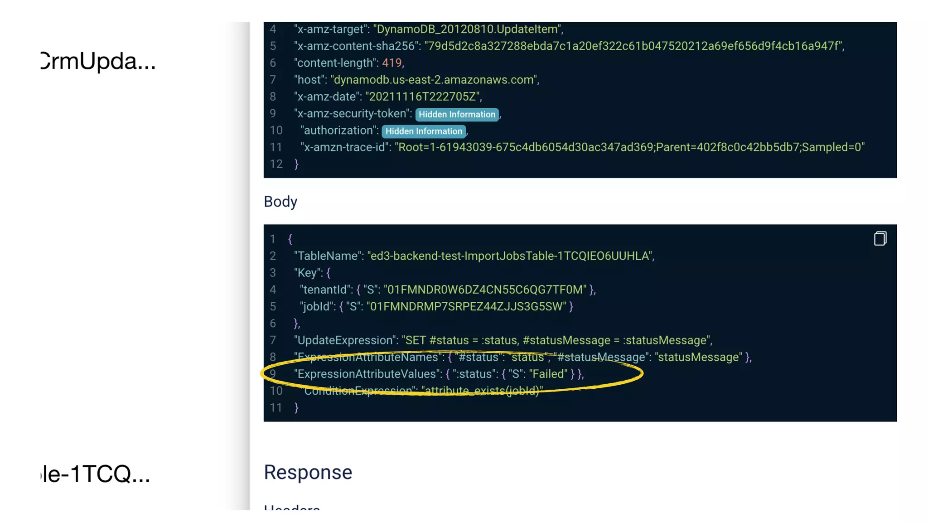The width and height of the screenshot is (928, 522).
Task: Click the "Key": { line in Body
Action: tap(312, 273)
